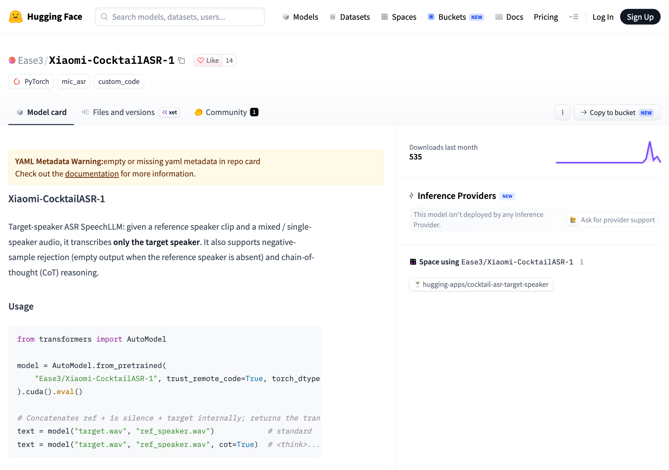This screenshot has width=669, height=470.
Task: Click the Inference Providers lightning icon
Action: click(x=411, y=196)
